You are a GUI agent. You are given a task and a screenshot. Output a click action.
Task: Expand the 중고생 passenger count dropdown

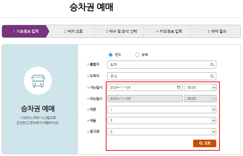pyautogui.click(x=162, y=132)
